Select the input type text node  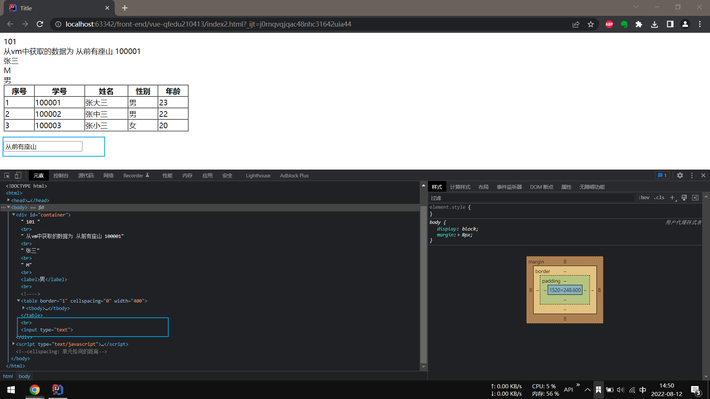pyautogui.click(x=47, y=330)
